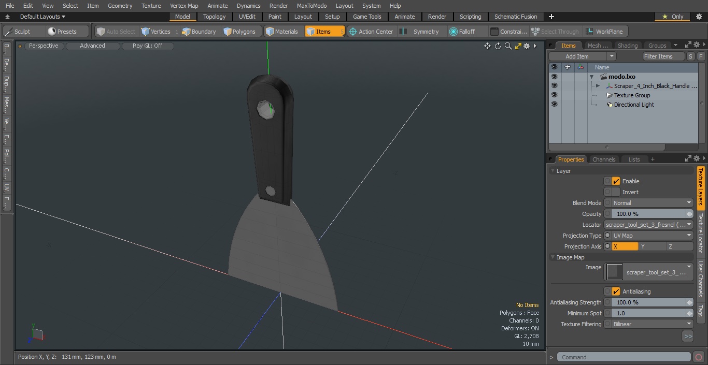Open the Falloff options
The image size is (708, 365).
click(466, 32)
